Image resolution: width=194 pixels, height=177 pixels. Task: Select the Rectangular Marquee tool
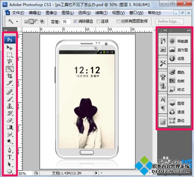(10, 55)
